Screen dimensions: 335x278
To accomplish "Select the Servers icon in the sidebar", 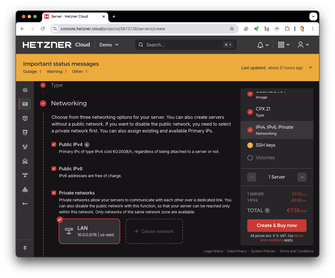I will coord(25,104).
